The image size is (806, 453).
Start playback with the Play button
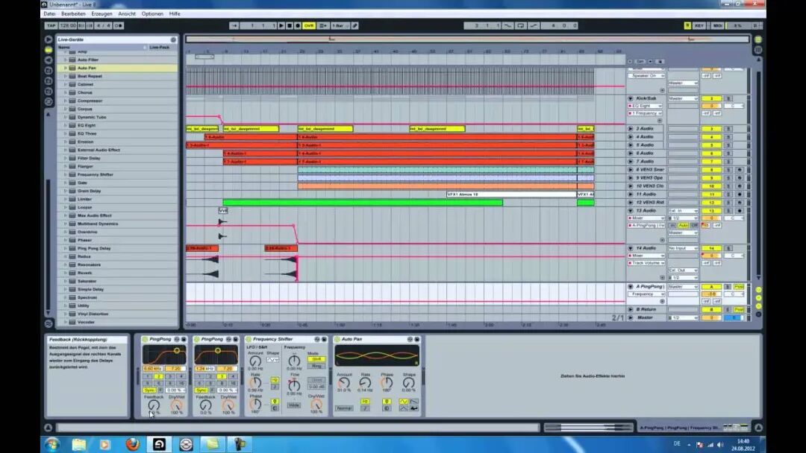click(x=281, y=25)
